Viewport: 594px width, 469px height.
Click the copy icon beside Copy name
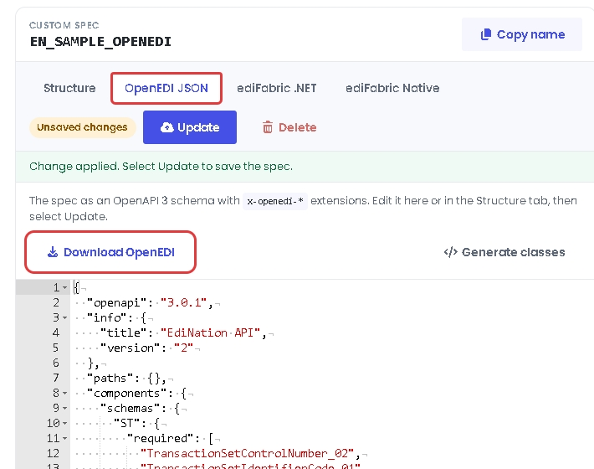[485, 34]
